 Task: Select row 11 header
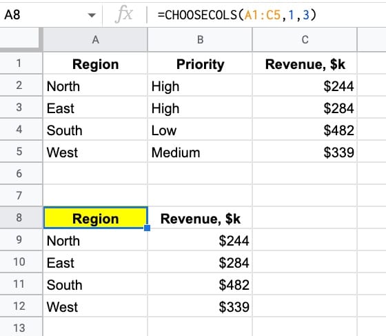pos(21,284)
